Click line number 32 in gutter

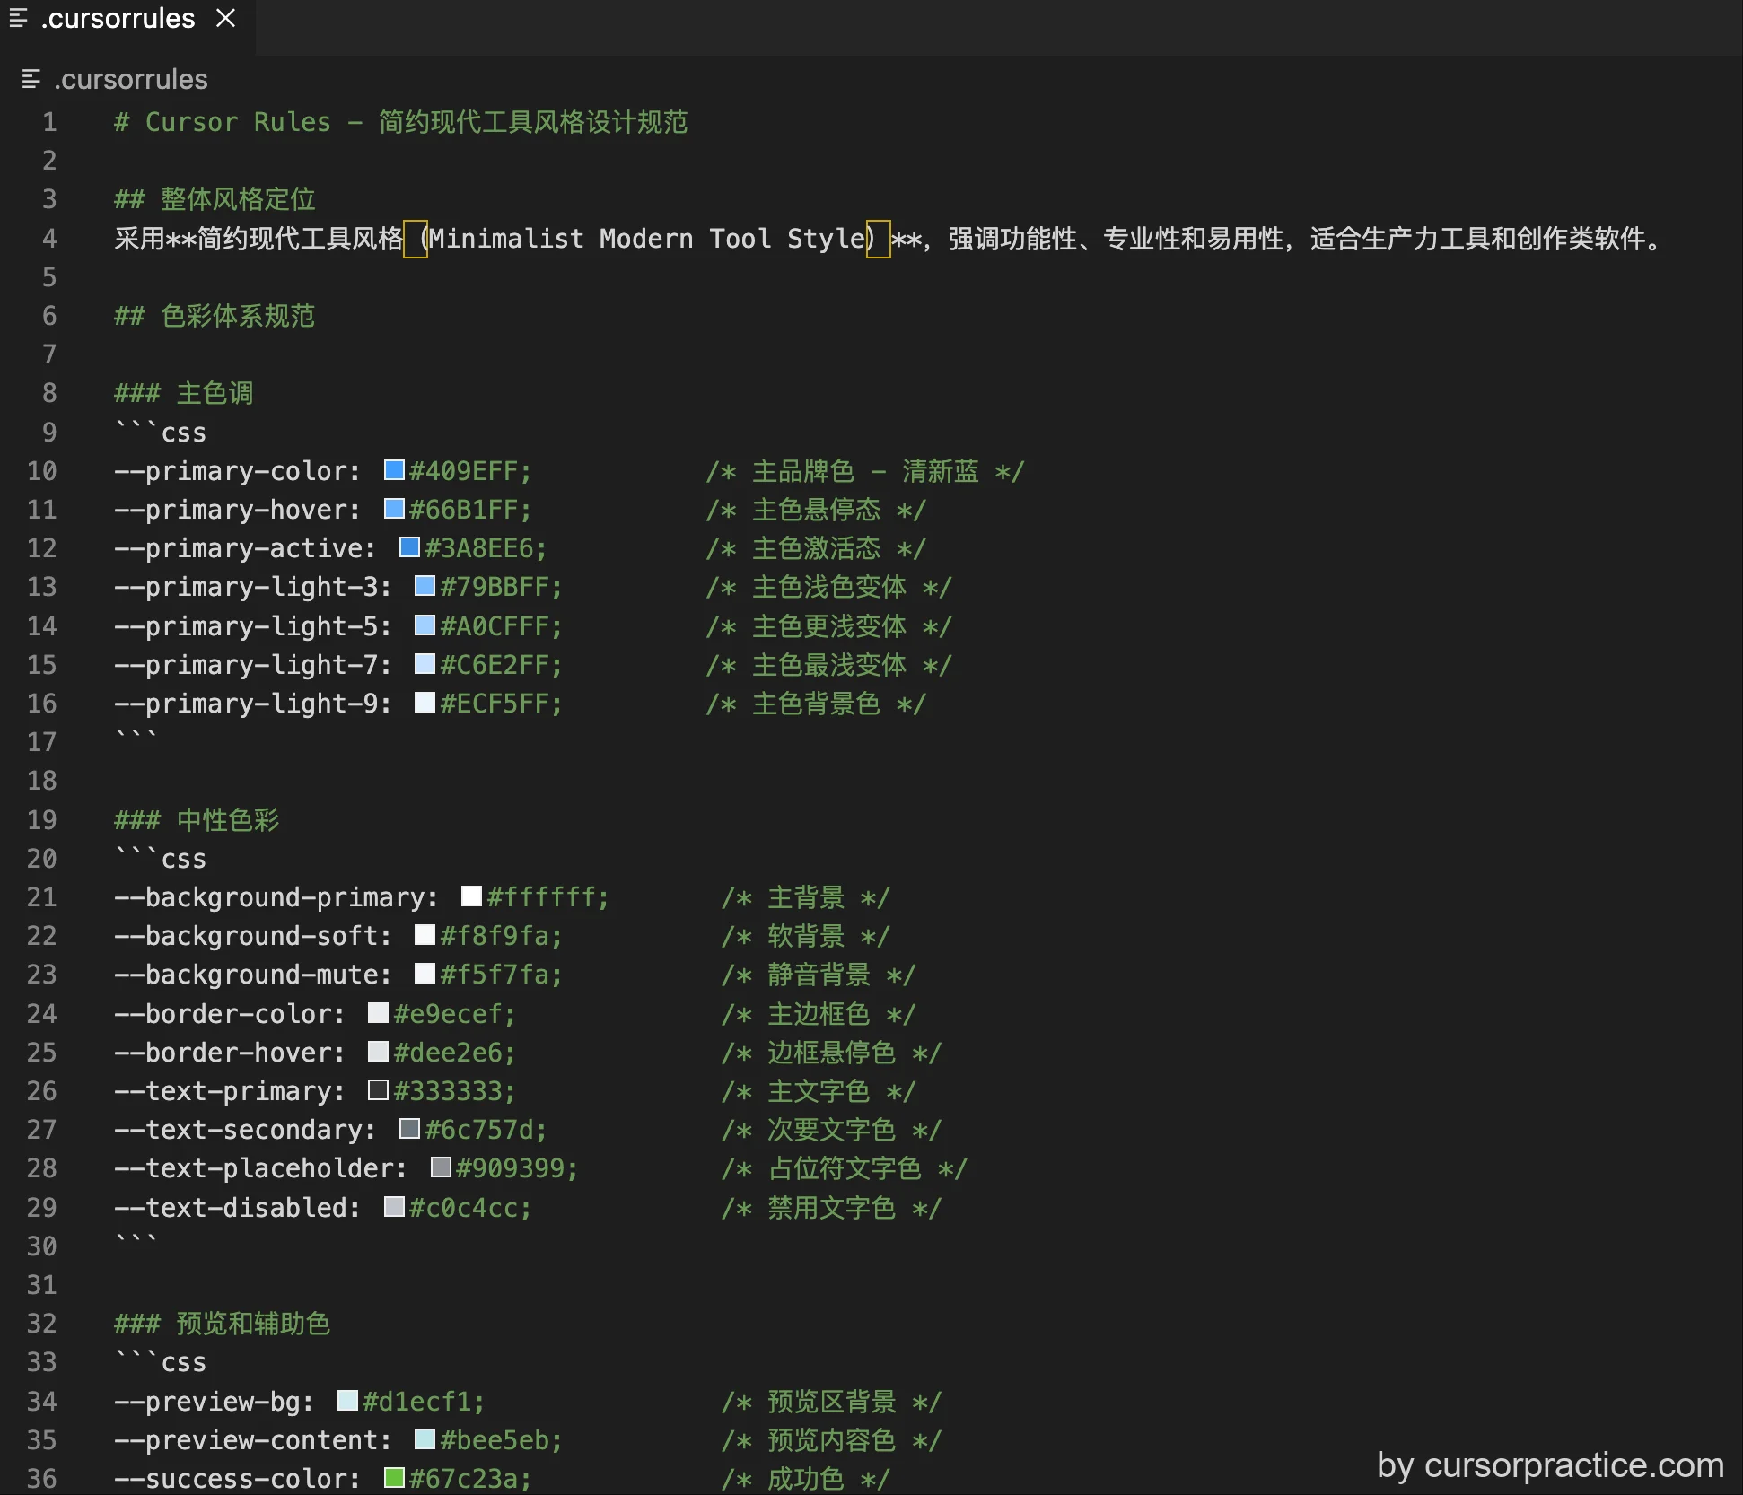pos(41,1324)
